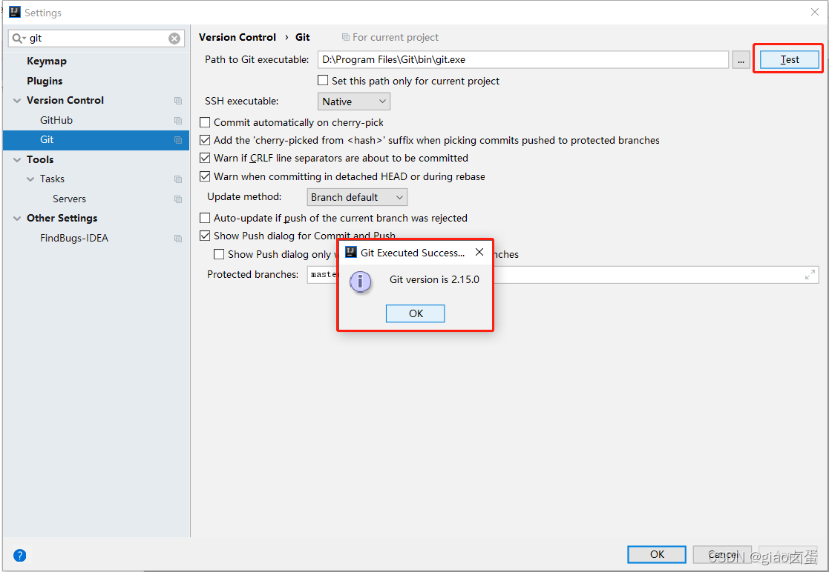Viewport: 829px width, 572px height.
Task: Open the help question mark icon
Action: click(x=19, y=555)
